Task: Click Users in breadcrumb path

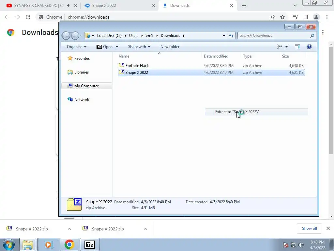Action: (133, 36)
